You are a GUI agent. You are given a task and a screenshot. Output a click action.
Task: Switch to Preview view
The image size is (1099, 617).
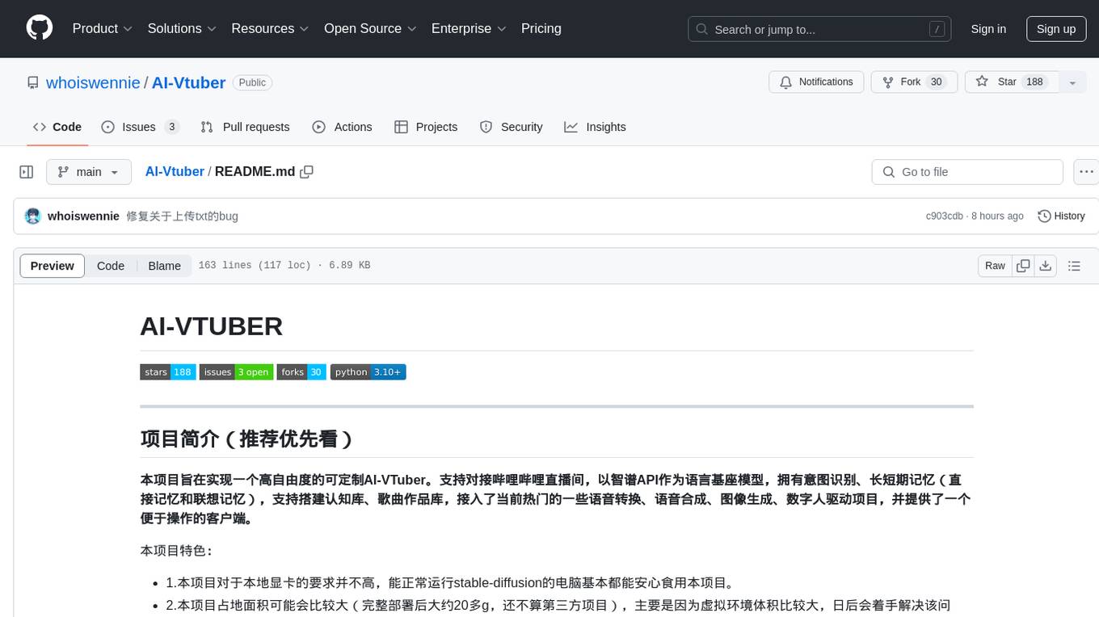(x=53, y=266)
